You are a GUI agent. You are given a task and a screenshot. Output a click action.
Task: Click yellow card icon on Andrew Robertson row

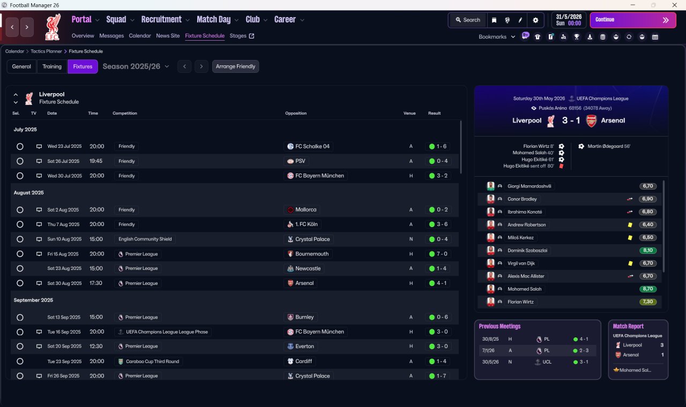(630, 225)
